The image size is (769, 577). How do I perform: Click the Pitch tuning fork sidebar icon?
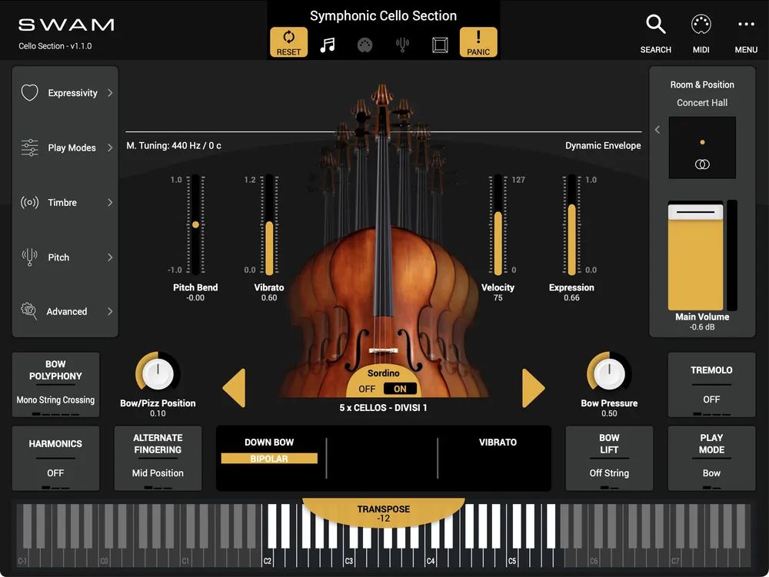[x=29, y=257]
